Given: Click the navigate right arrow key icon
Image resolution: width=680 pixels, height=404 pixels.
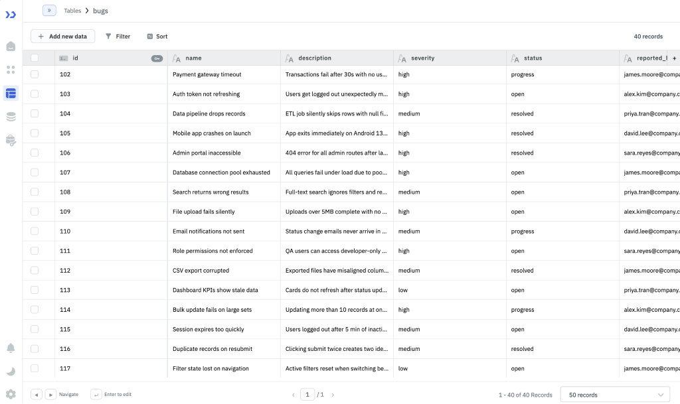Looking at the screenshot, I should (x=50, y=395).
